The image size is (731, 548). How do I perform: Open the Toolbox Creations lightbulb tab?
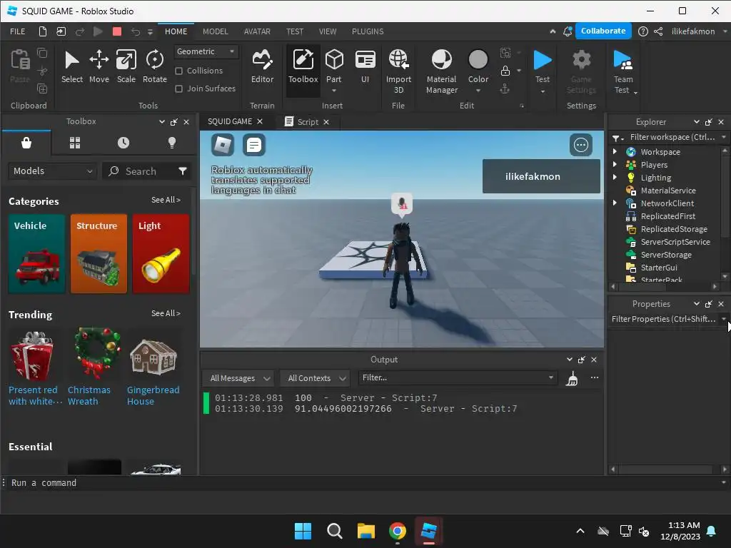point(171,143)
